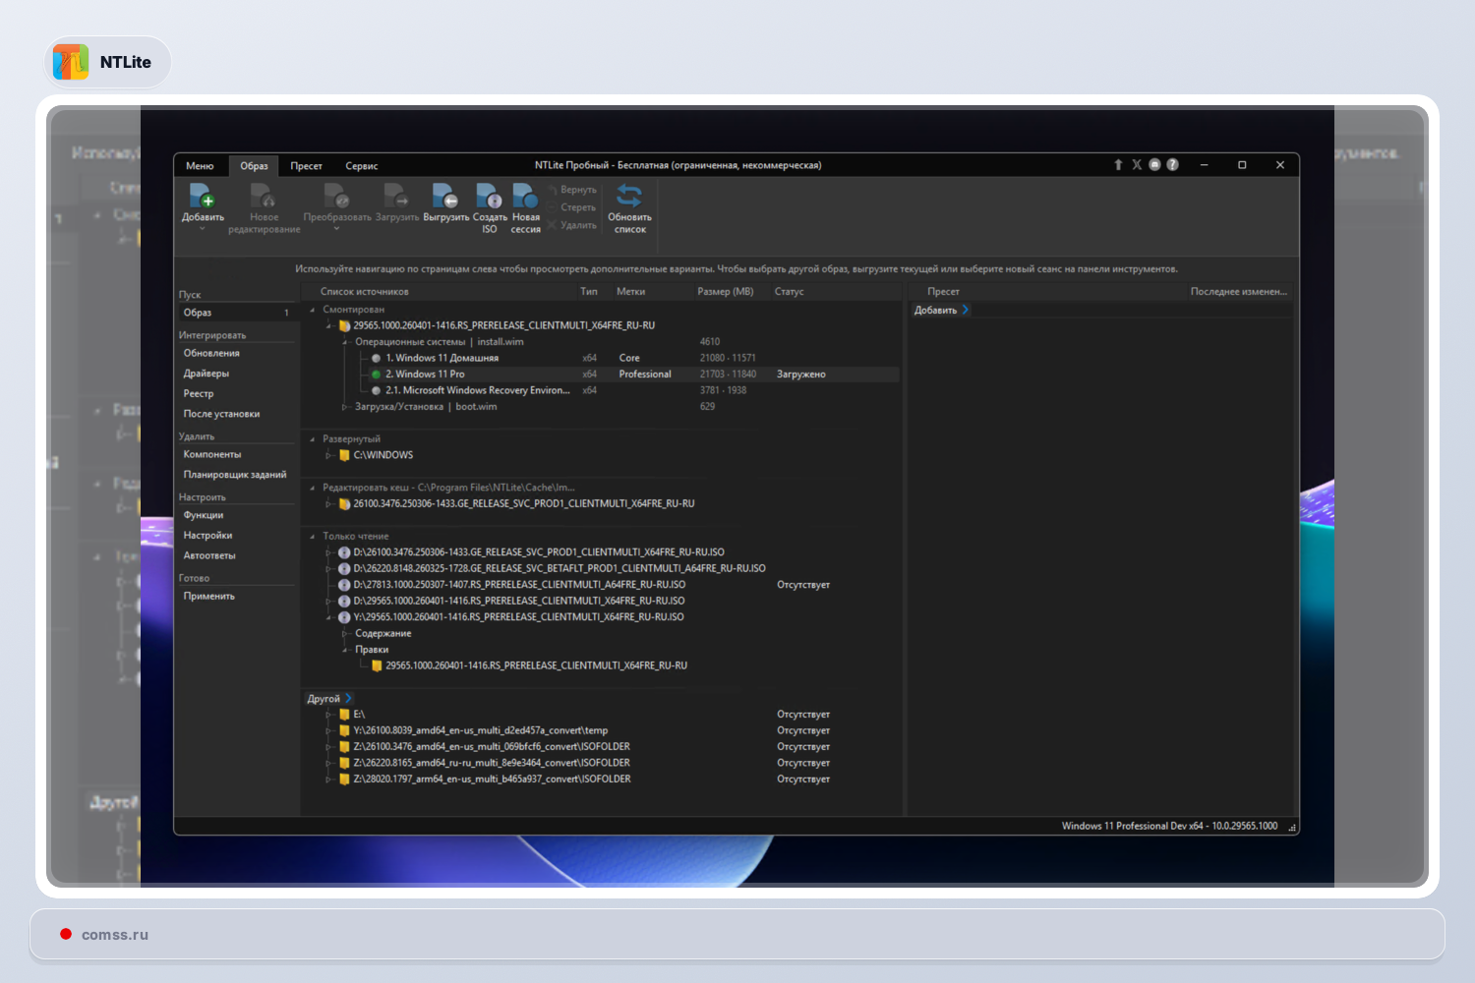Expand the C:\WINDOWS folder node

point(329,455)
